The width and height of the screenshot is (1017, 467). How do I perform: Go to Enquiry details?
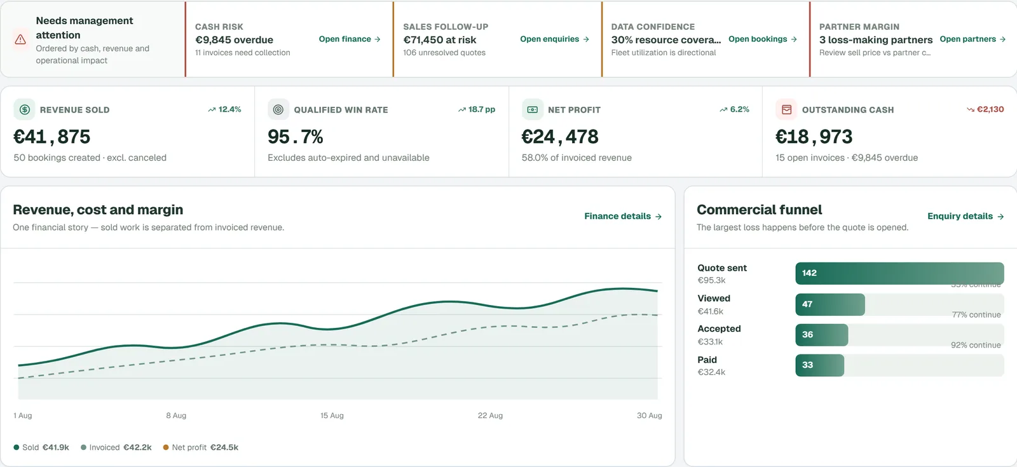(x=966, y=216)
